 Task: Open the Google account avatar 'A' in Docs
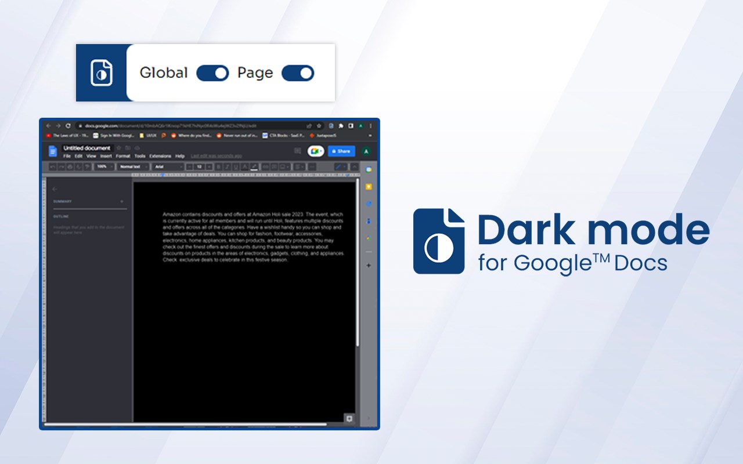point(366,151)
